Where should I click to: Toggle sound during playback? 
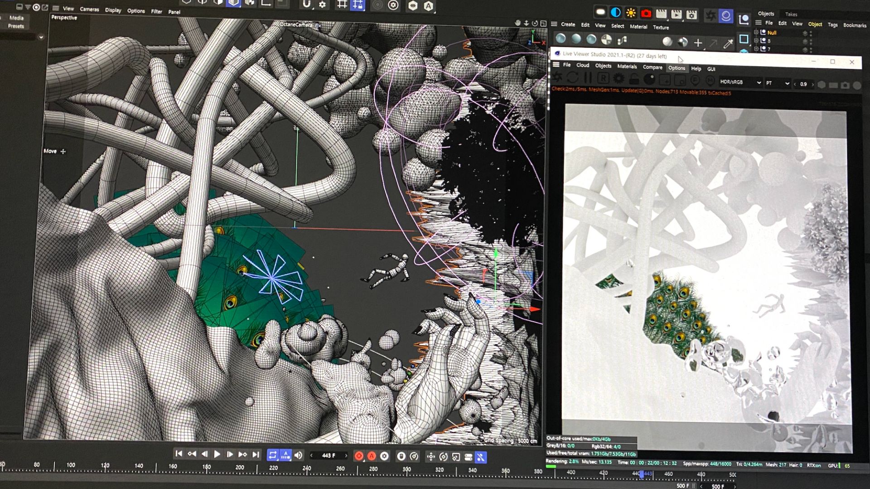click(298, 455)
